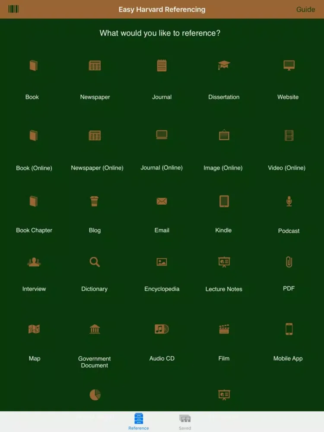Click the Interview label
Viewport: 324px width, 432px height.
click(x=34, y=289)
